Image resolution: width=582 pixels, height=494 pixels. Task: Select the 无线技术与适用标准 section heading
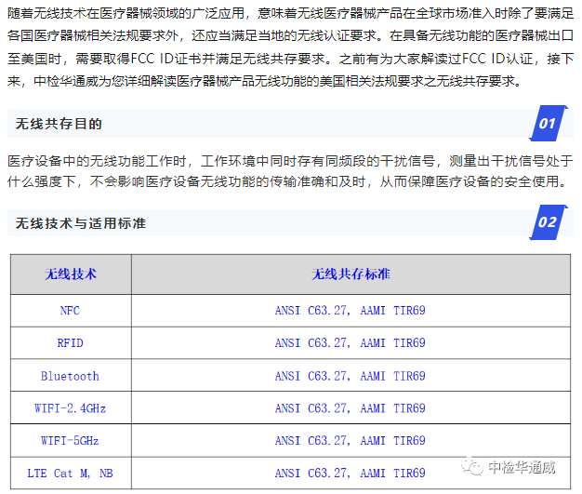[x=81, y=223]
